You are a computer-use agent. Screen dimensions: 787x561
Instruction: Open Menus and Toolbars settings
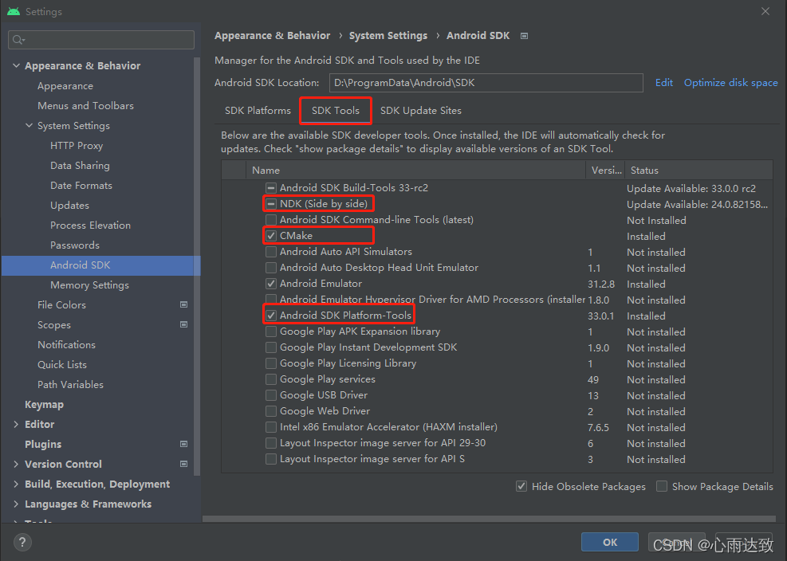pos(86,106)
